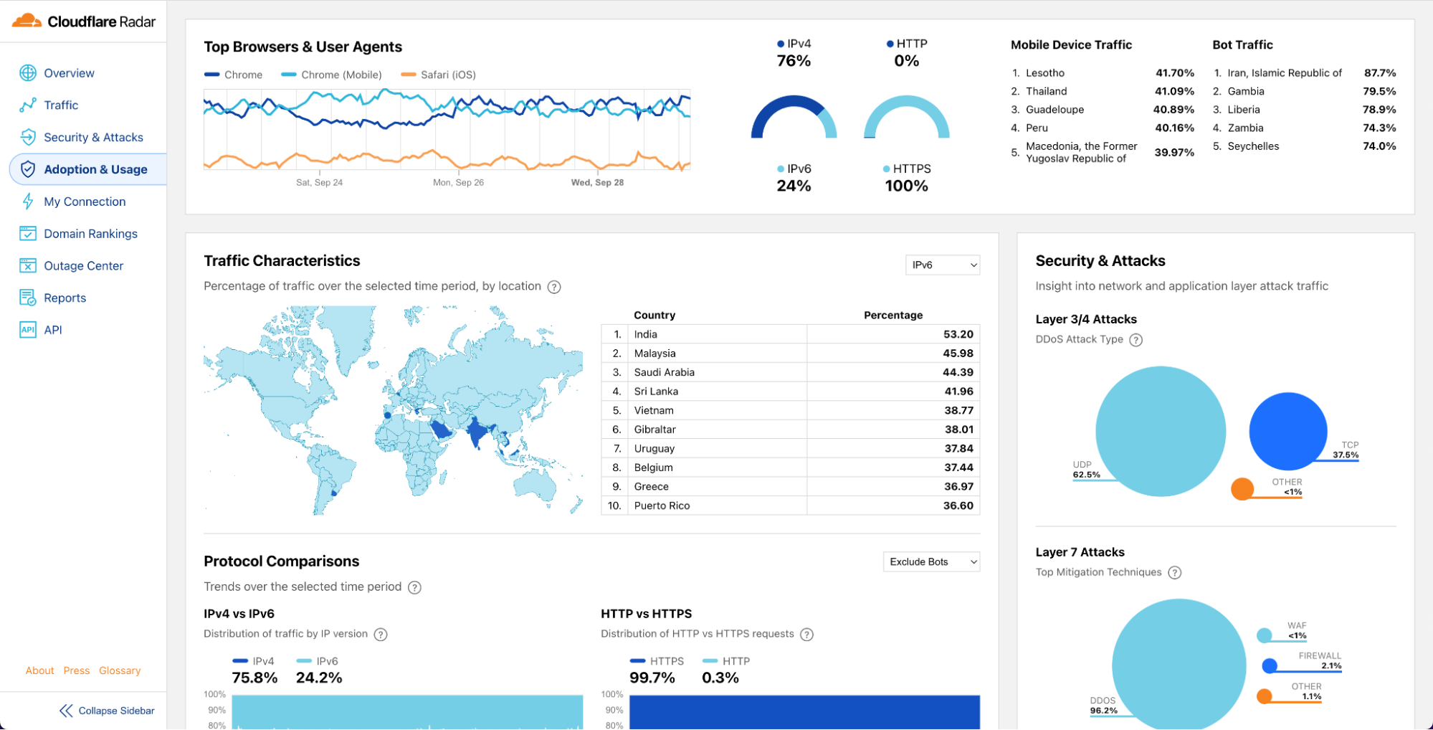Viewport: 1433px width, 730px height.
Task: Toggle Chrome series in browsers legend
Action: [x=234, y=75]
